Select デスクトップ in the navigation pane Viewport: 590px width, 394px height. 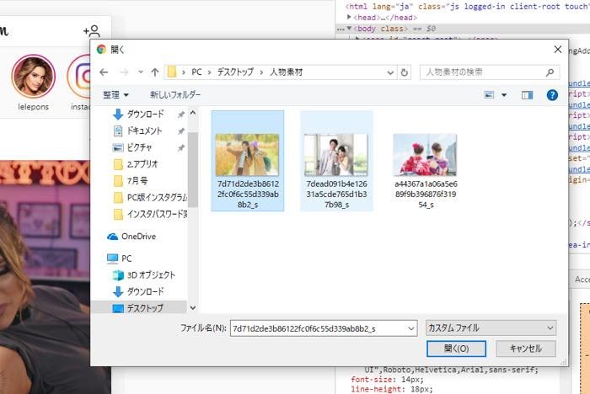click(138, 308)
